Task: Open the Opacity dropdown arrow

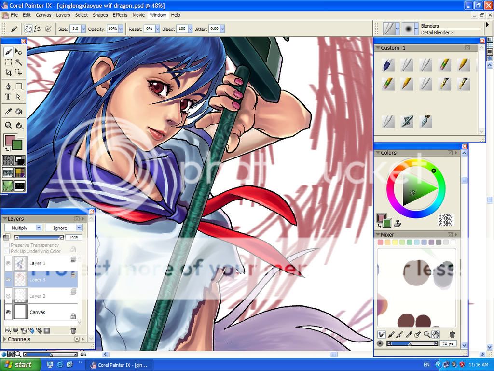Action: coord(121,29)
